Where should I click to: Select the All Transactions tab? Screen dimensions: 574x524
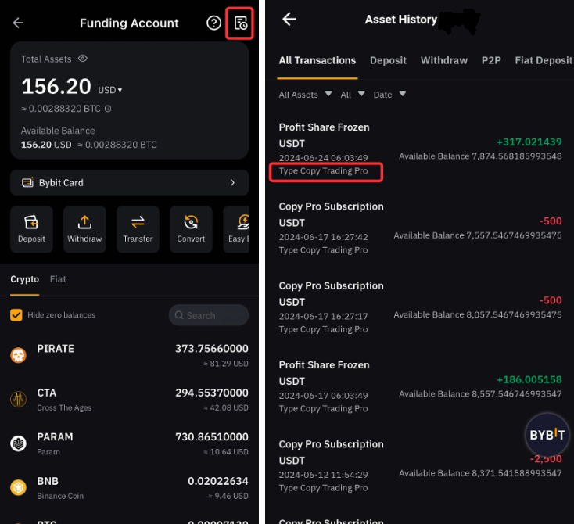pyautogui.click(x=317, y=60)
